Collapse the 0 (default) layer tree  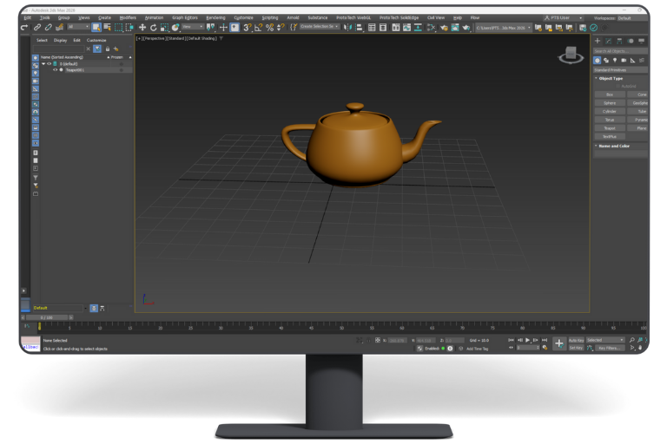pos(43,63)
